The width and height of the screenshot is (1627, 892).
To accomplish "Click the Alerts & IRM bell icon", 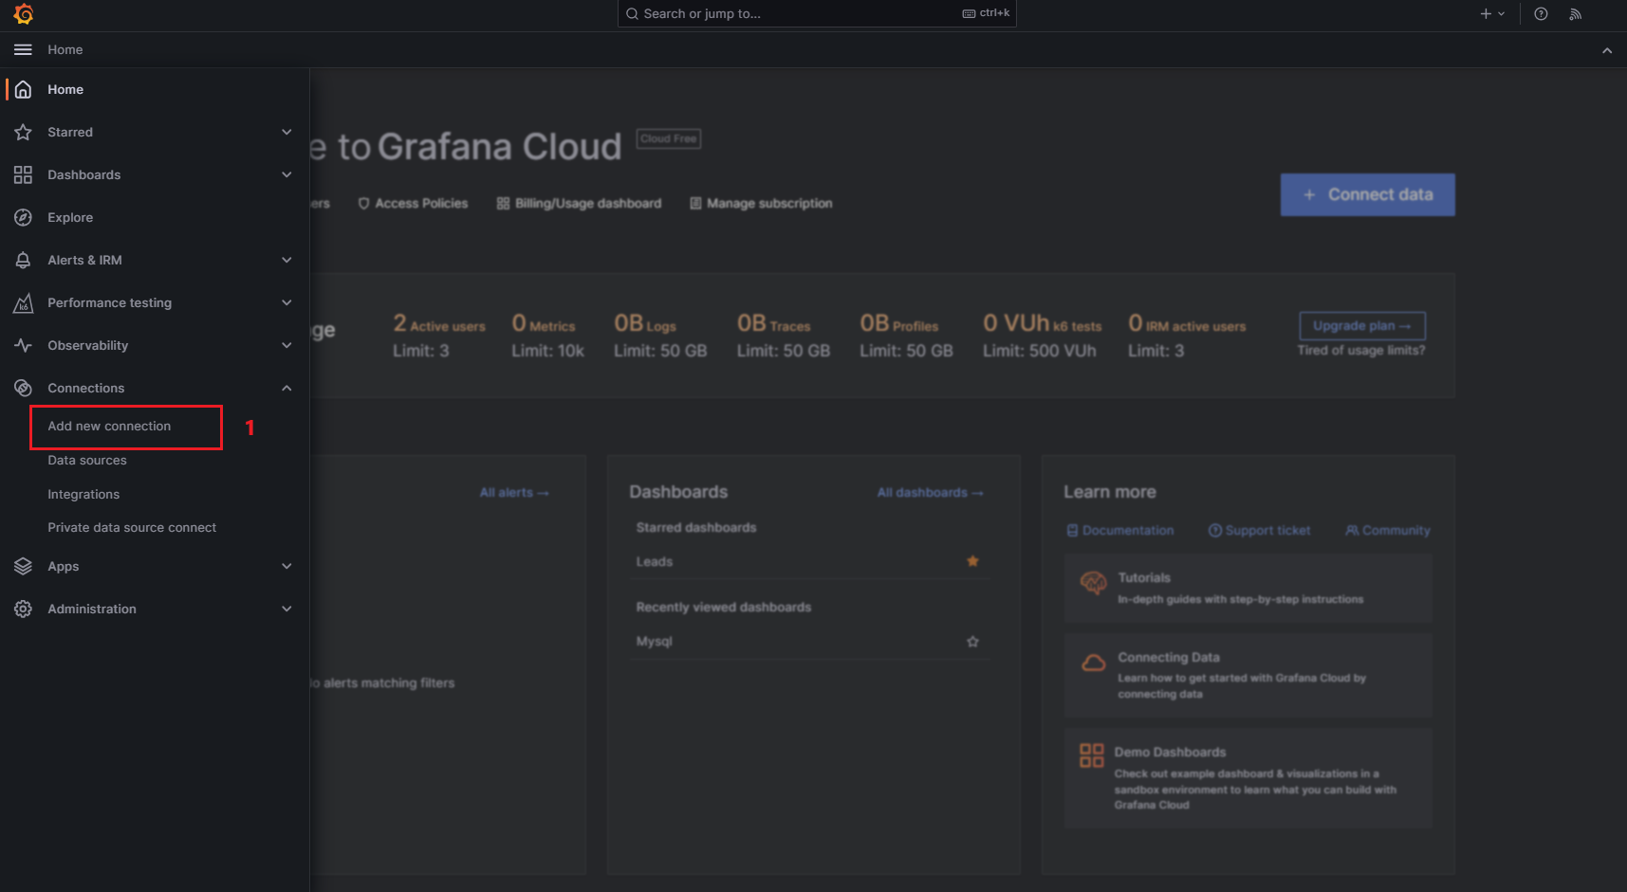I will [x=24, y=260].
